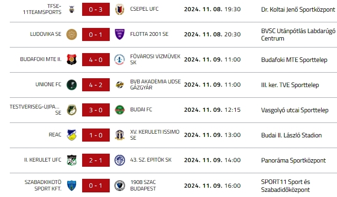
Task: Open BVB Akadémia UDSE Gázgyár team link
Action: point(152,85)
